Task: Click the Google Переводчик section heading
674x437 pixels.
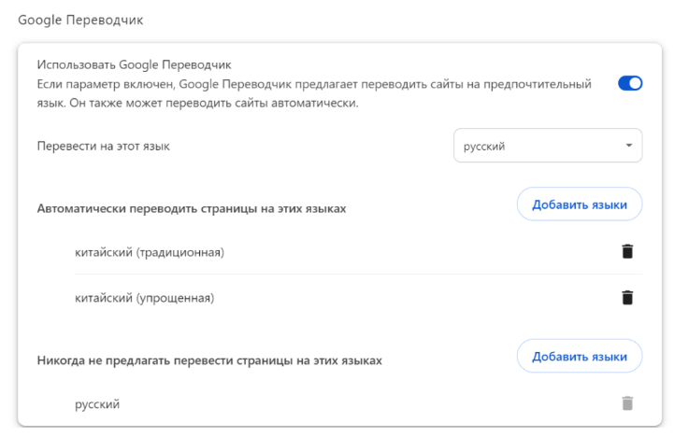Action: (80, 19)
